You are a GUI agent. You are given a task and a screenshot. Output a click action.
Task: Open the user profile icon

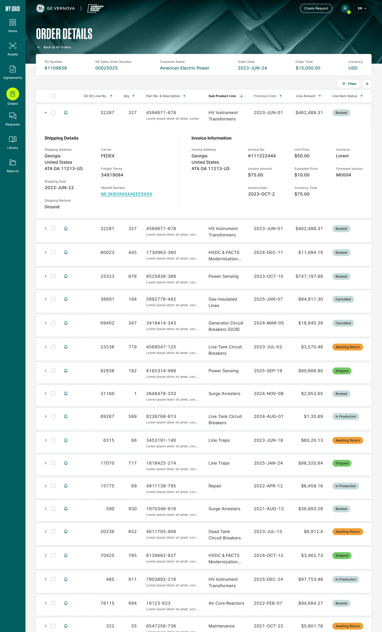(x=345, y=8)
